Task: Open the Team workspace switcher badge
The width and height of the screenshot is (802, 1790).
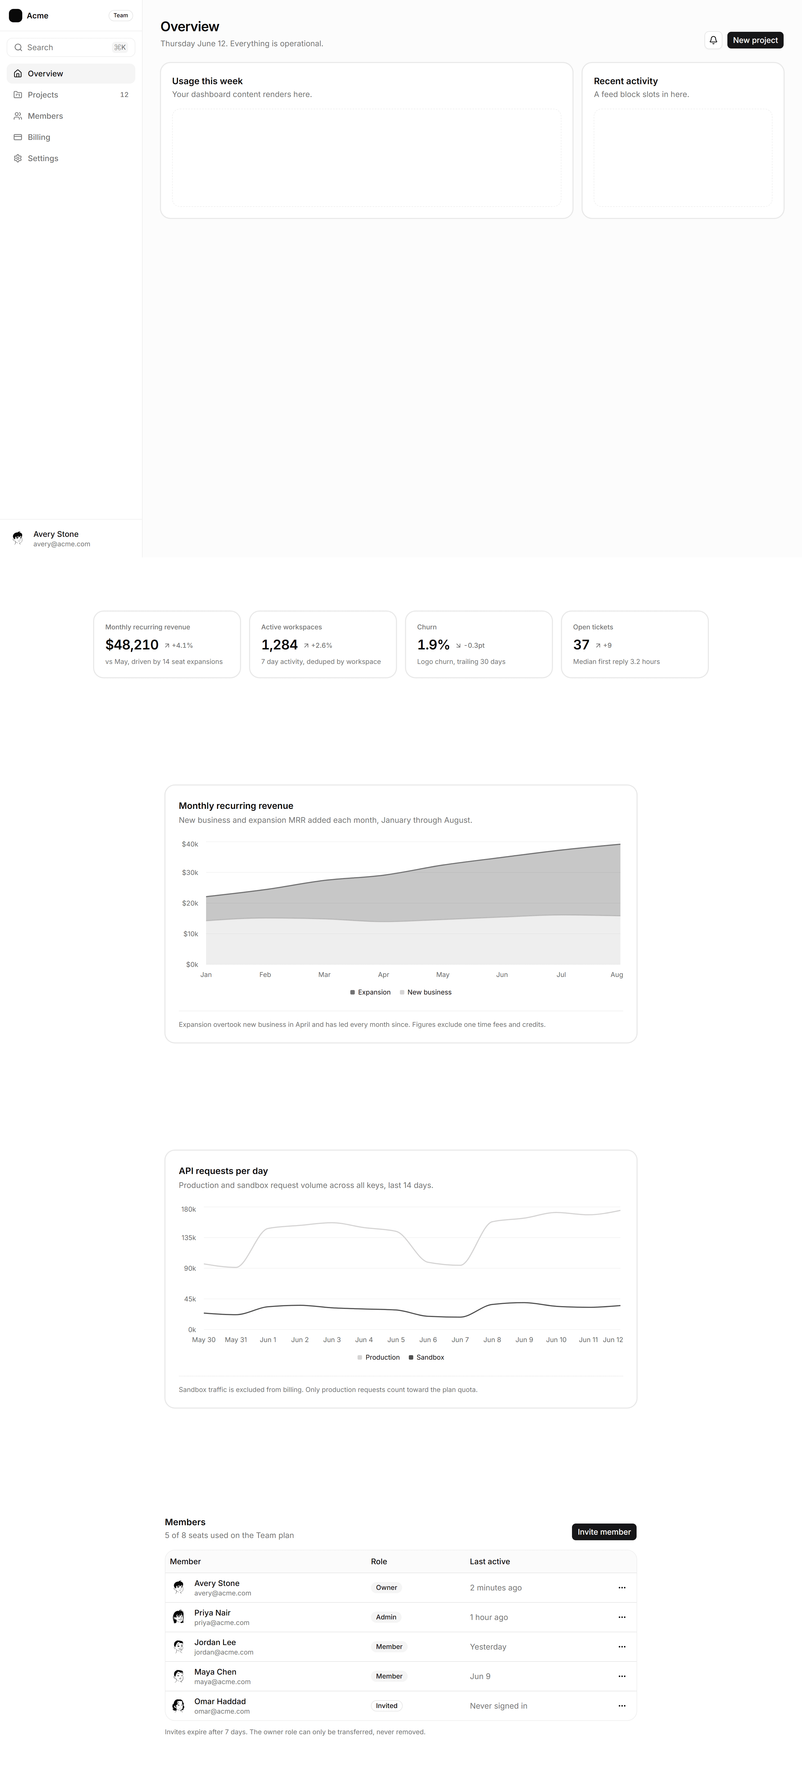Action: 121,15
